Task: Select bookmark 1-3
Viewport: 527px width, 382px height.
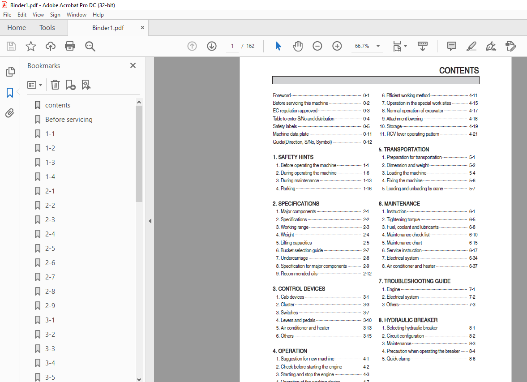Action: 50,163
